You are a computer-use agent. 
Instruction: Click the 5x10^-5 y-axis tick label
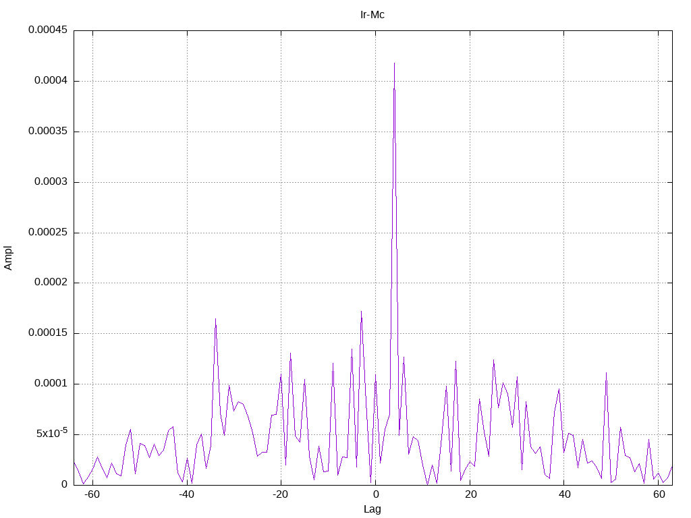coord(52,433)
